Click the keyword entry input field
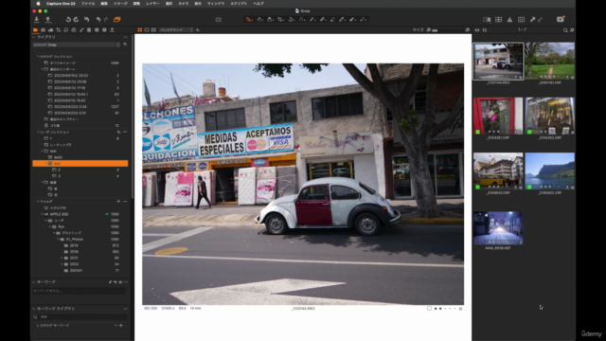Viewport: 606px width, 341px height. [x=80, y=291]
